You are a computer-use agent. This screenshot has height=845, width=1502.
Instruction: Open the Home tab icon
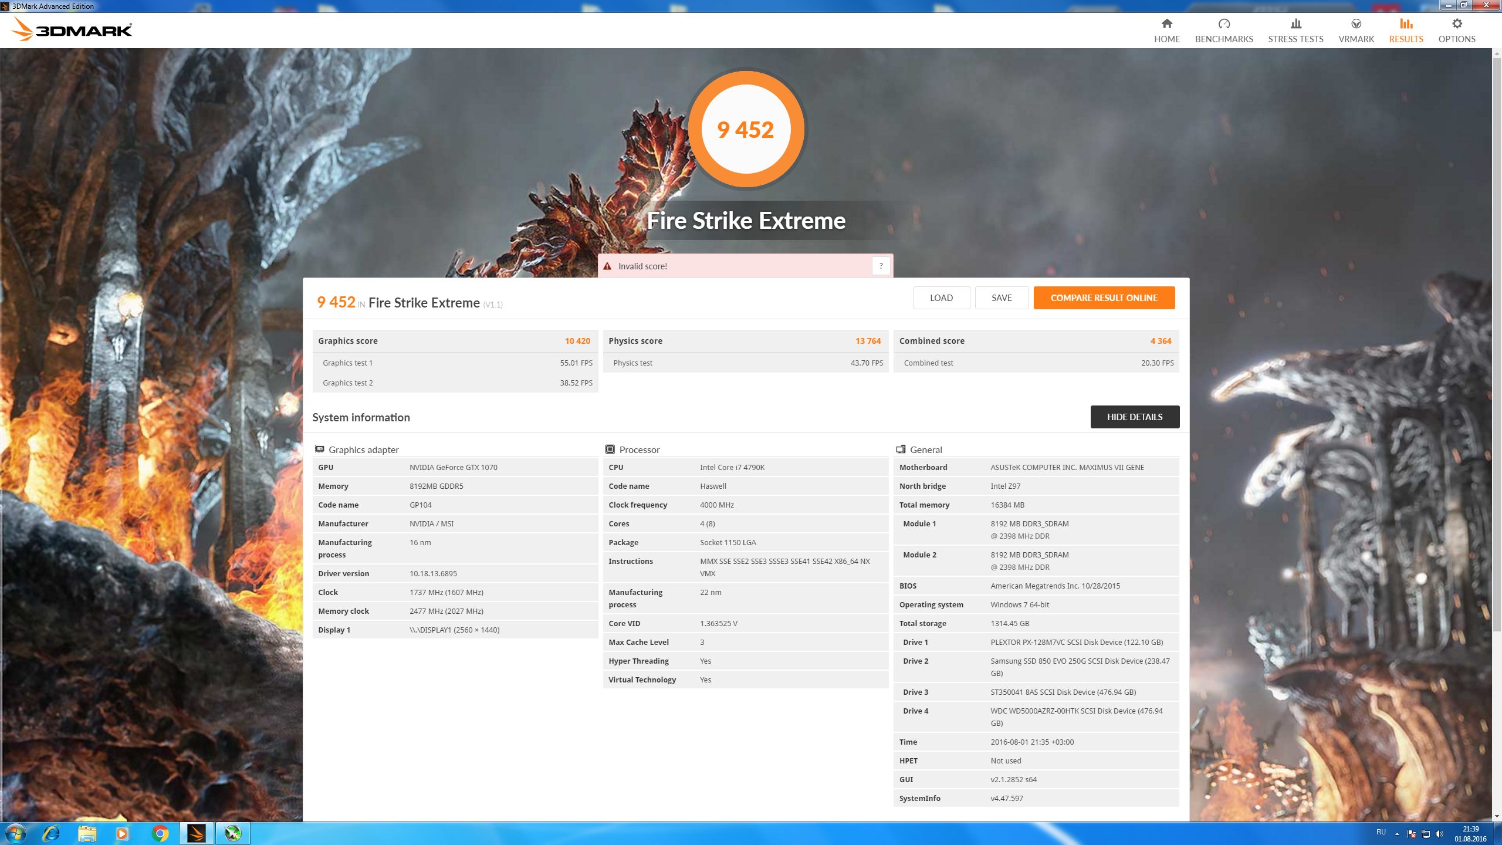1166,30
